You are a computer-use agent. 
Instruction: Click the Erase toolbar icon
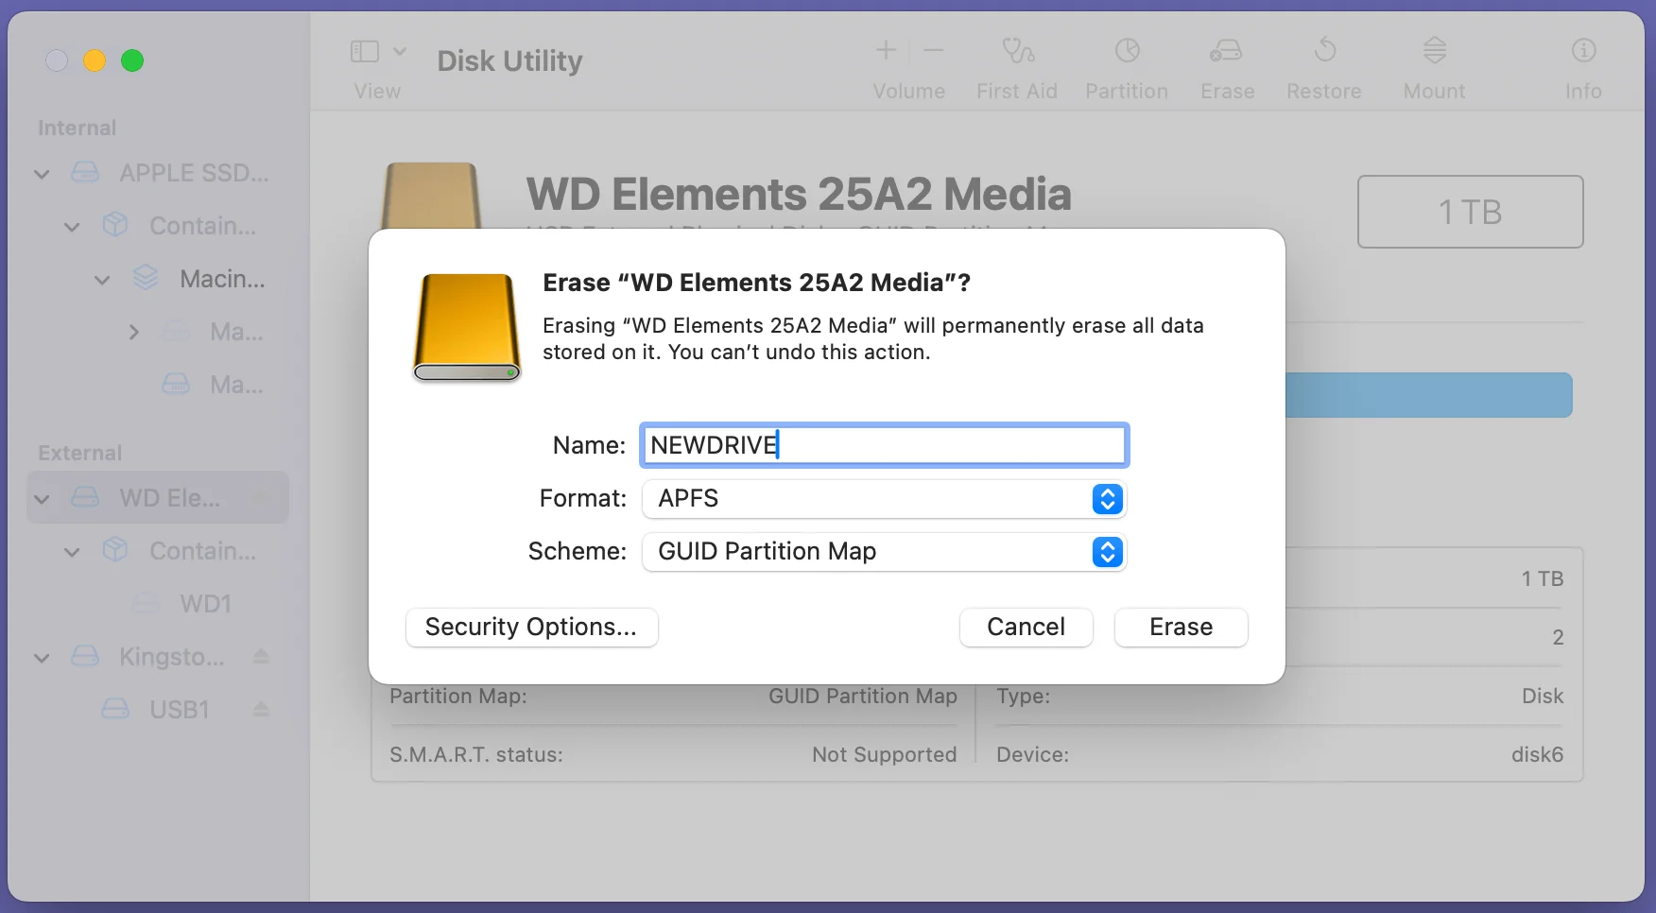point(1227,50)
